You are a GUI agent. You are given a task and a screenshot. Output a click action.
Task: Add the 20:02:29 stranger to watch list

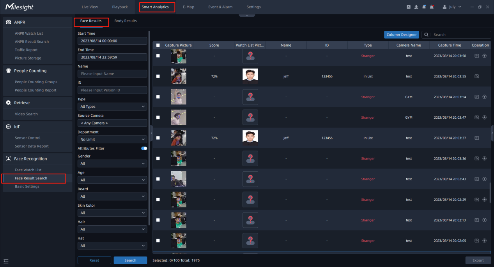point(484,200)
